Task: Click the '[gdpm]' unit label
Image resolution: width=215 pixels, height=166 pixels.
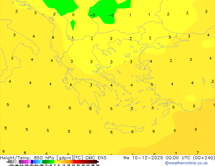Action: (x=65, y=158)
